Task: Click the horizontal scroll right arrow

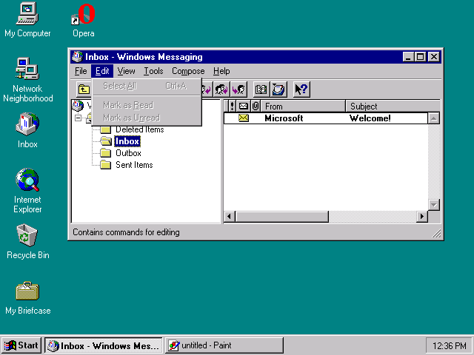Action: click(x=422, y=216)
